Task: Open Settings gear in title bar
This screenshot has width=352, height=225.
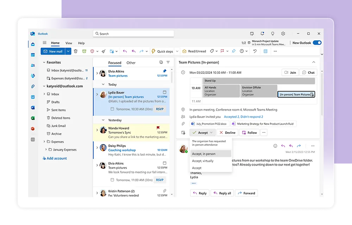Action: click(x=283, y=34)
